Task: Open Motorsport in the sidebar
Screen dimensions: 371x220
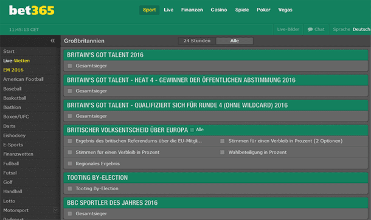Action: (16, 210)
